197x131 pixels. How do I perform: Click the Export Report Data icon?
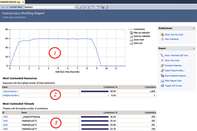click(162, 71)
